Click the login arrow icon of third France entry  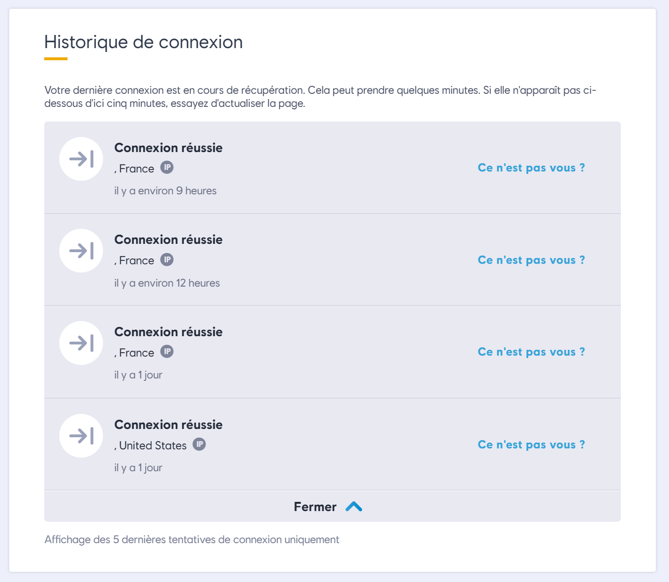[81, 343]
